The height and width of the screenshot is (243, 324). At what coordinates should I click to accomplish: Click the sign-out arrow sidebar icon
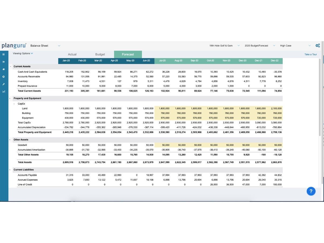[x=4, y=62]
